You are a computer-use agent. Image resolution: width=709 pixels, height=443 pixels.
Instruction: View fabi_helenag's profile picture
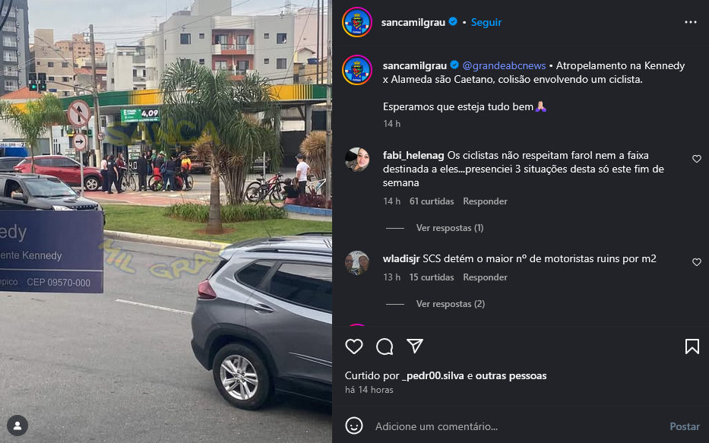(x=357, y=159)
